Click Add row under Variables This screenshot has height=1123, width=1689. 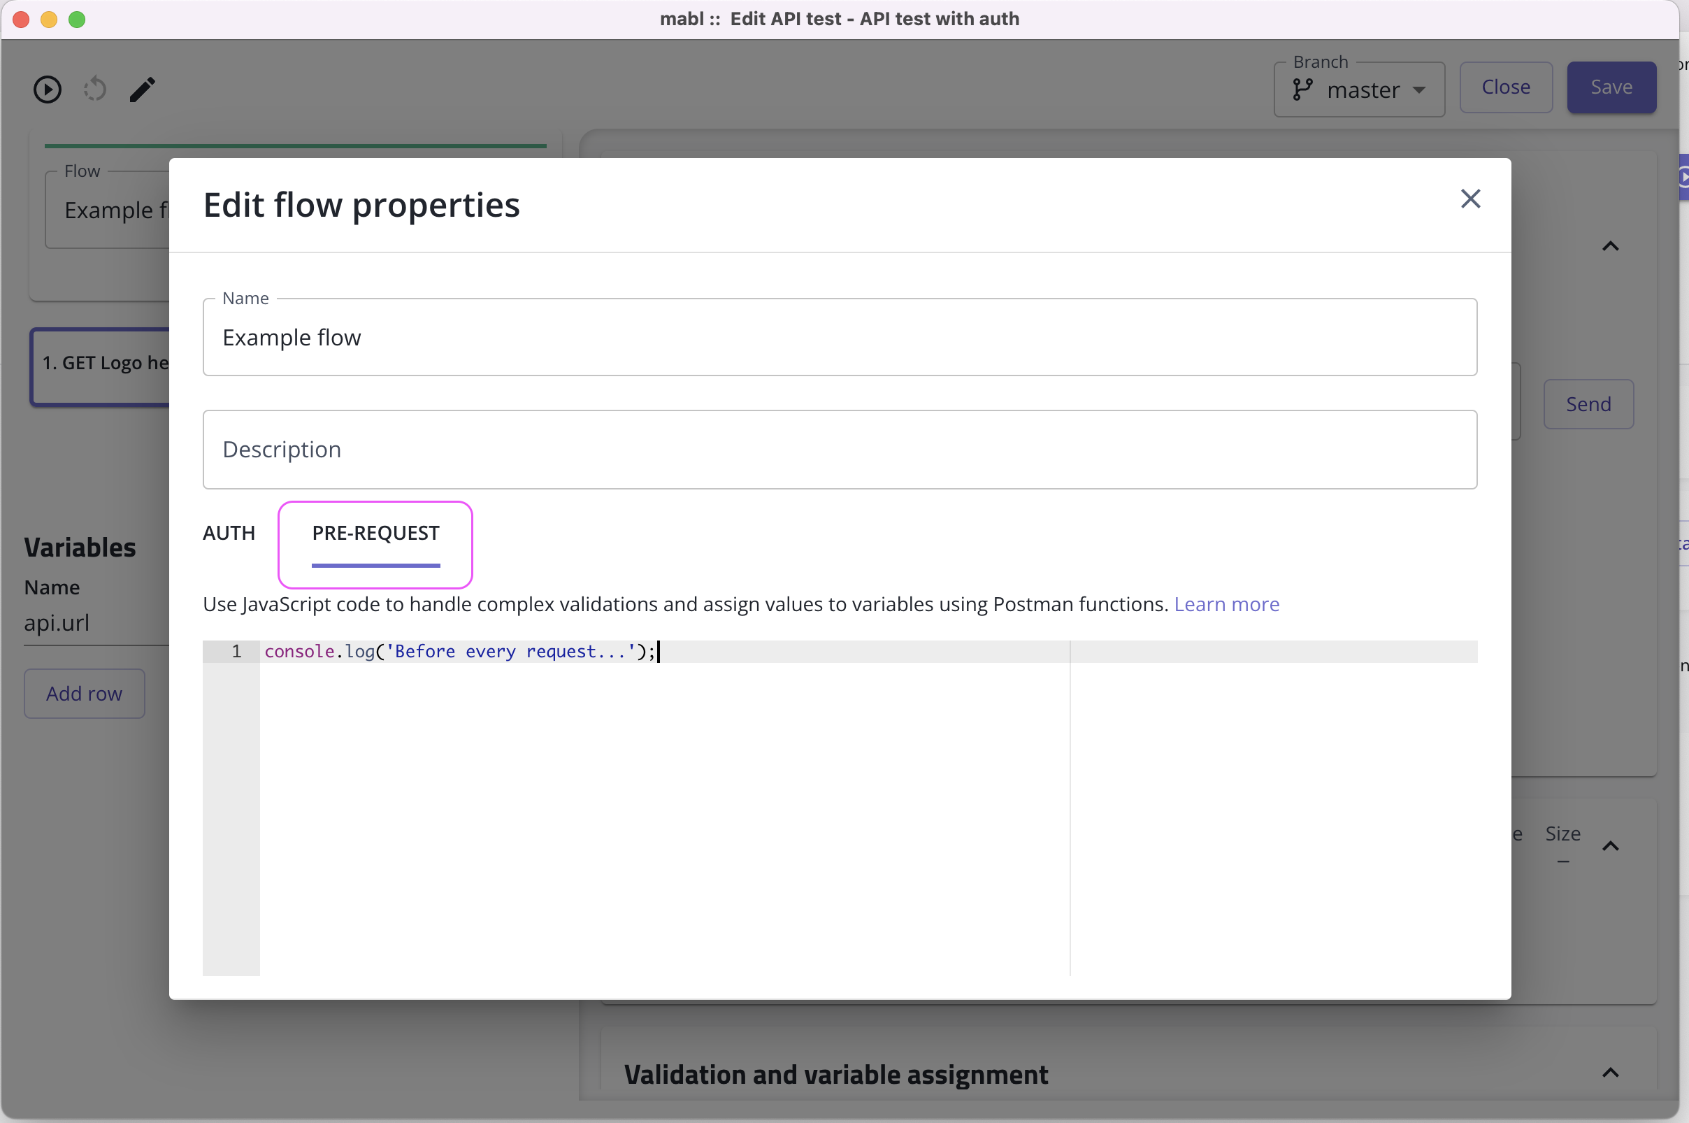(85, 693)
